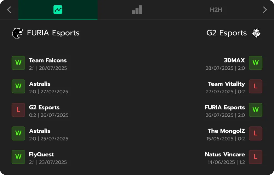Click the W badge beside Team Falcons

18,63
